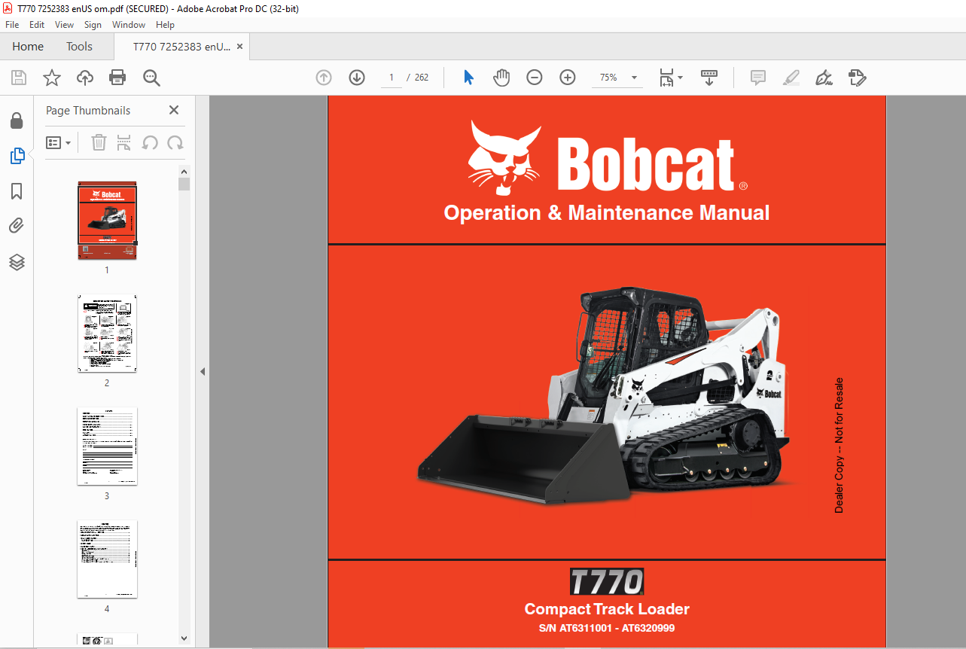Click the scrolling mode keyboard icon

[709, 78]
